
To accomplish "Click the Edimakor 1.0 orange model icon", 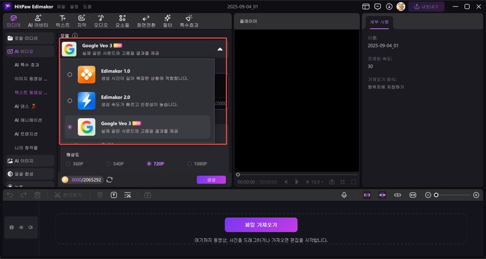I will pyautogui.click(x=86, y=74).
